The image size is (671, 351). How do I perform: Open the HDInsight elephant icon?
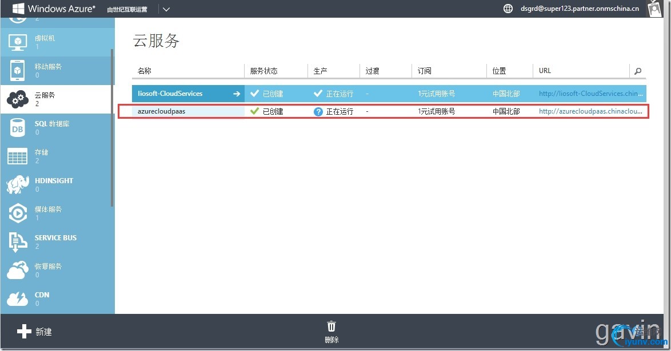(x=18, y=185)
